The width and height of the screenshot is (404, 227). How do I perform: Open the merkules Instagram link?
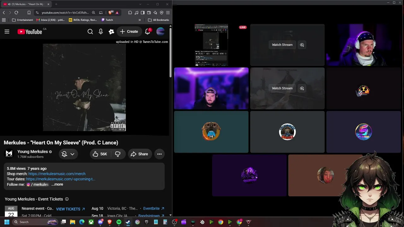[x=38, y=184]
